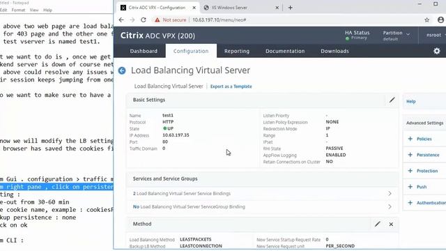
Task: Open the browser profile avatar icon
Action: pos(440,20)
